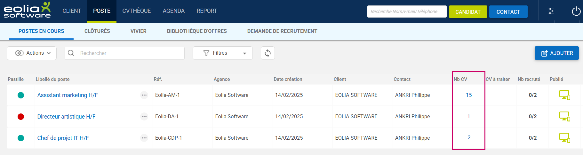Open three-dot menu for Directeur artistique H/F
Viewport: 583px width, 155px height.
[x=144, y=116]
